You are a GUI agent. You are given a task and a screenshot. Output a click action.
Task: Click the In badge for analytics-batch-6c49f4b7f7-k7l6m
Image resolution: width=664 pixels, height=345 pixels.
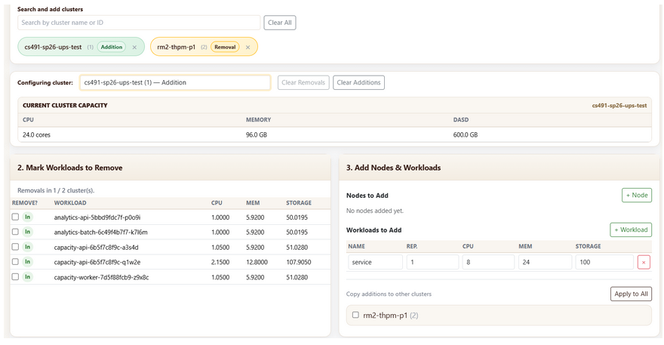coord(27,232)
